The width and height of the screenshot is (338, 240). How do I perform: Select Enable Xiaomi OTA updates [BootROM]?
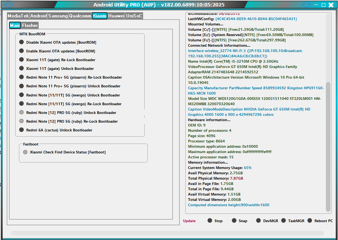(x=57, y=51)
